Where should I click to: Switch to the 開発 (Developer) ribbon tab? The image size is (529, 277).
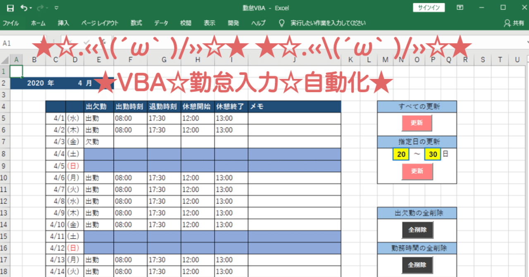[233, 23]
